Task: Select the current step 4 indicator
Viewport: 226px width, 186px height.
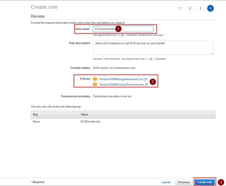Action: coord(210,8)
